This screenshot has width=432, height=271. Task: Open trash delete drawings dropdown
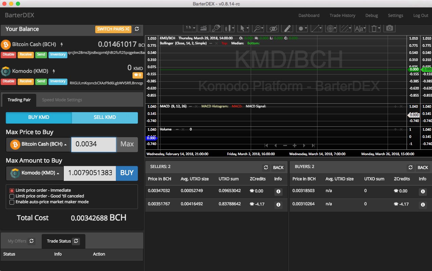pos(375,28)
